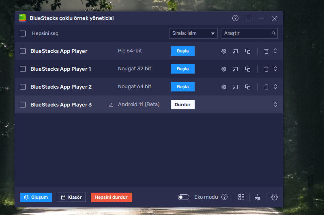Rename BlueStacks App Player 3 via pencil icon
Image resolution: width=324 pixels, height=215 pixels.
(x=111, y=105)
